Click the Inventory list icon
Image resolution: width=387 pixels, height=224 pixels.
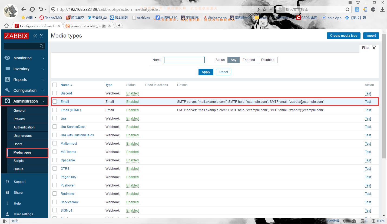point(7,69)
